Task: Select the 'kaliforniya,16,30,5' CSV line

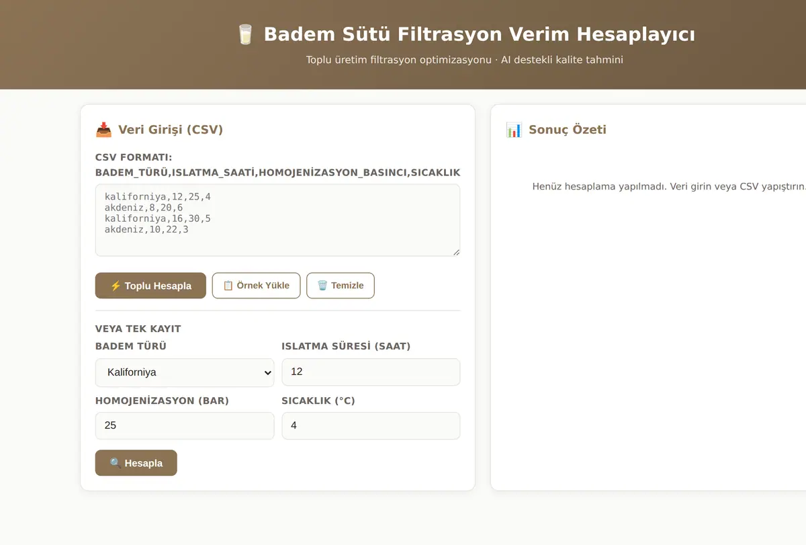Action: click(158, 219)
